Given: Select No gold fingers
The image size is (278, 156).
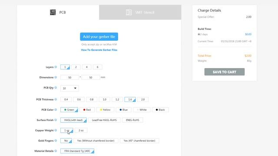Looking at the screenshot, I should coord(66,140).
